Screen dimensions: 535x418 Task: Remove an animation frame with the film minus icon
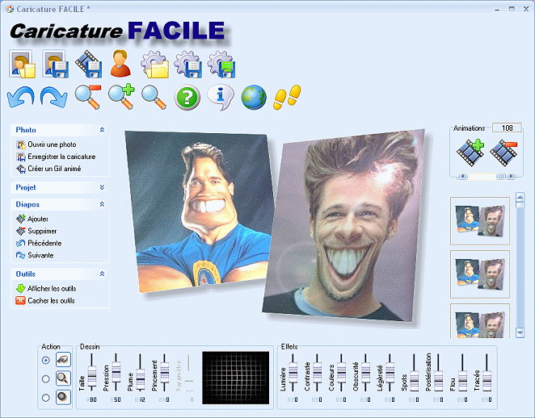pyautogui.click(x=503, y=153)
